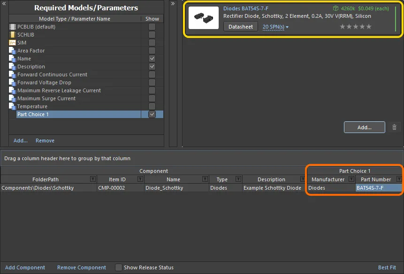The width and height of the screenshot is (404, 274).
Task: Click the Diodes Manufacturer cell
Action: click(x=331, y=188)
